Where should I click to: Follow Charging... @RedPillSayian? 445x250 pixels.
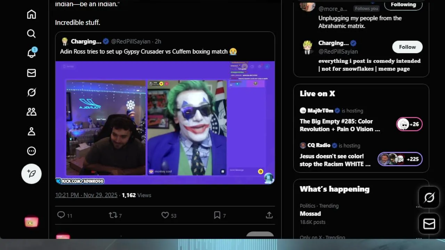pos(407,47)
